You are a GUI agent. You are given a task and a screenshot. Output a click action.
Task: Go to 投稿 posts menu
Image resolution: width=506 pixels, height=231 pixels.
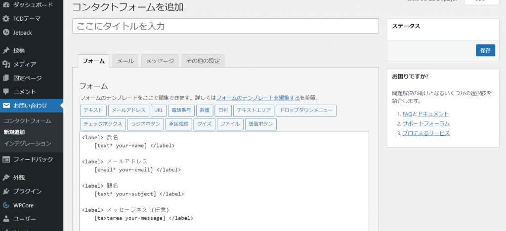(x=19, y=50)
